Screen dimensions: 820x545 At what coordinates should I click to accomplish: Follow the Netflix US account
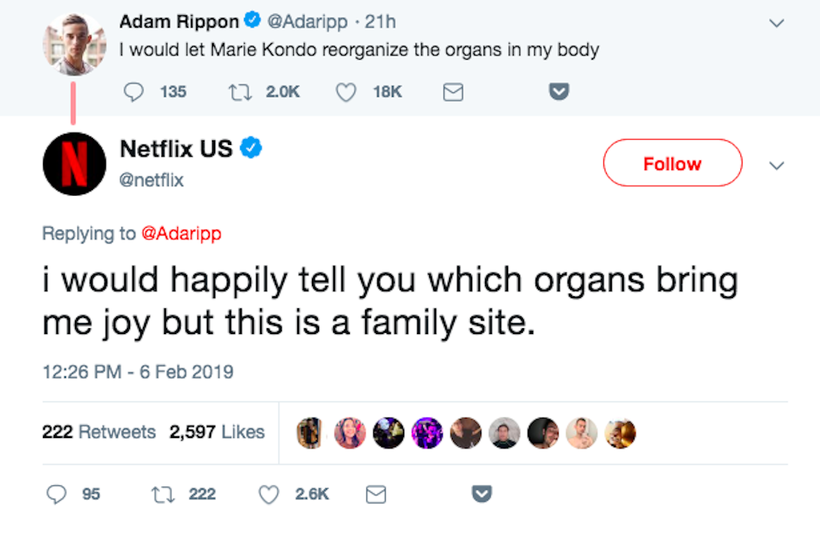coord(672,163)
